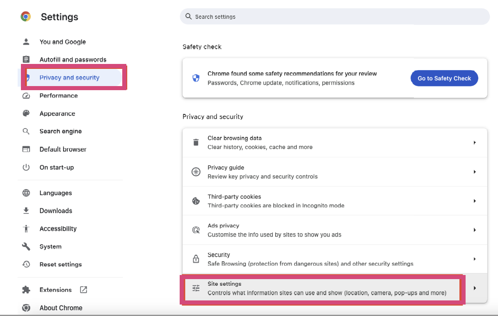Click the trash bin icon for Clear browsing data

click(196, 143)
